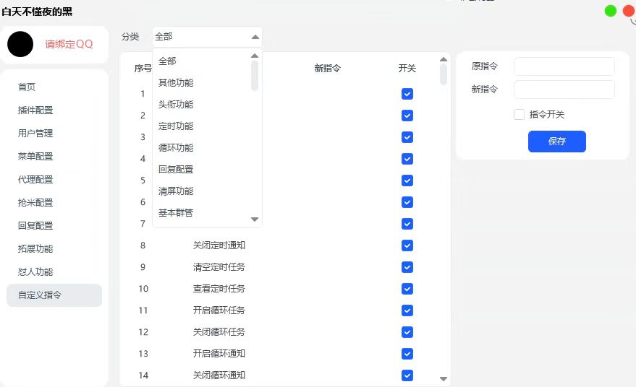This screenshot has width=636, height=387.
Task: Click the green window control dot
Action: tap(611, 11)
